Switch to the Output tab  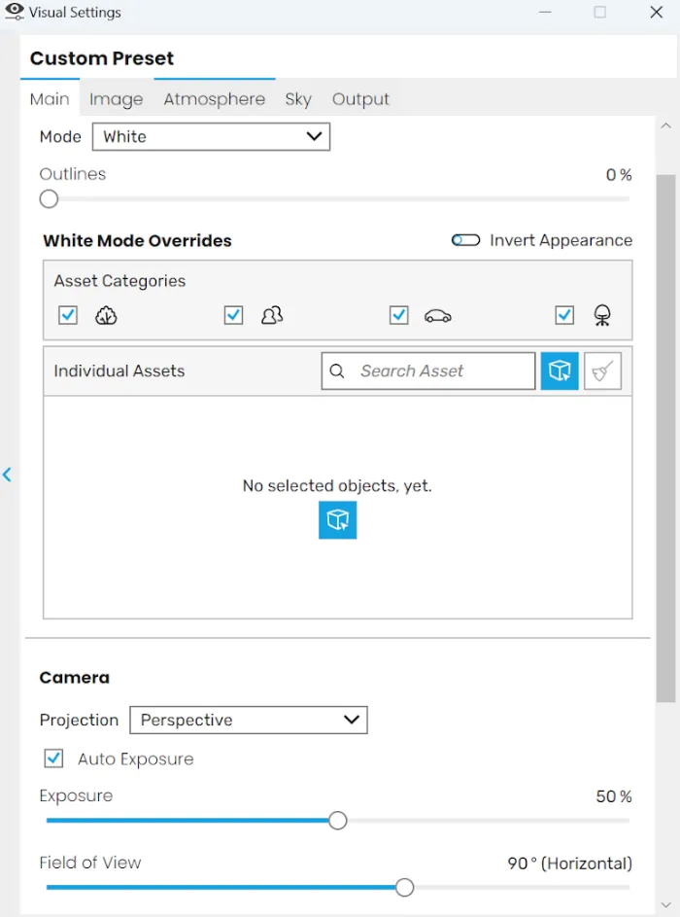[x=360, y=99]
